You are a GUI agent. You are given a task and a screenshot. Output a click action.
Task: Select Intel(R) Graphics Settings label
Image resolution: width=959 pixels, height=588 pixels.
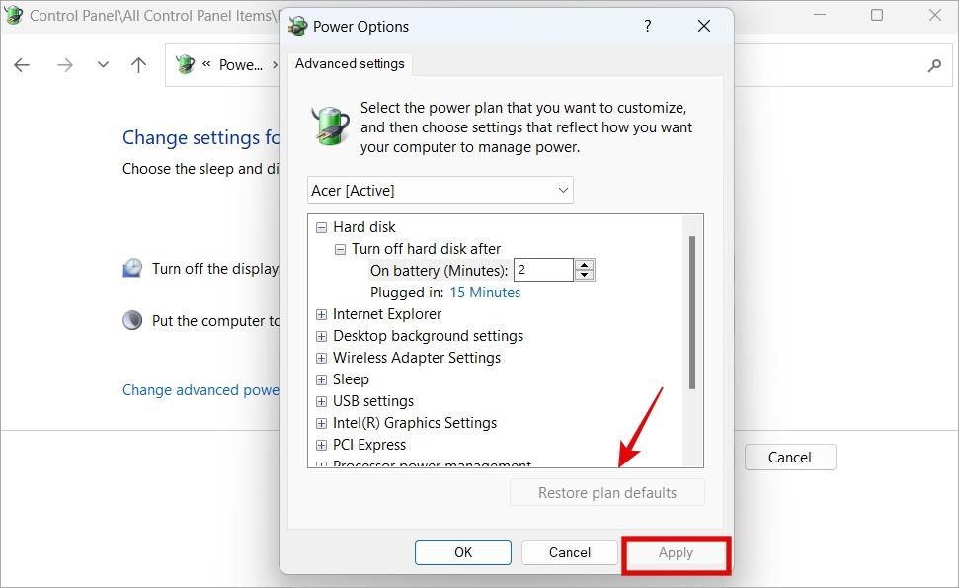pyautogui.click(x=415, y=423)
